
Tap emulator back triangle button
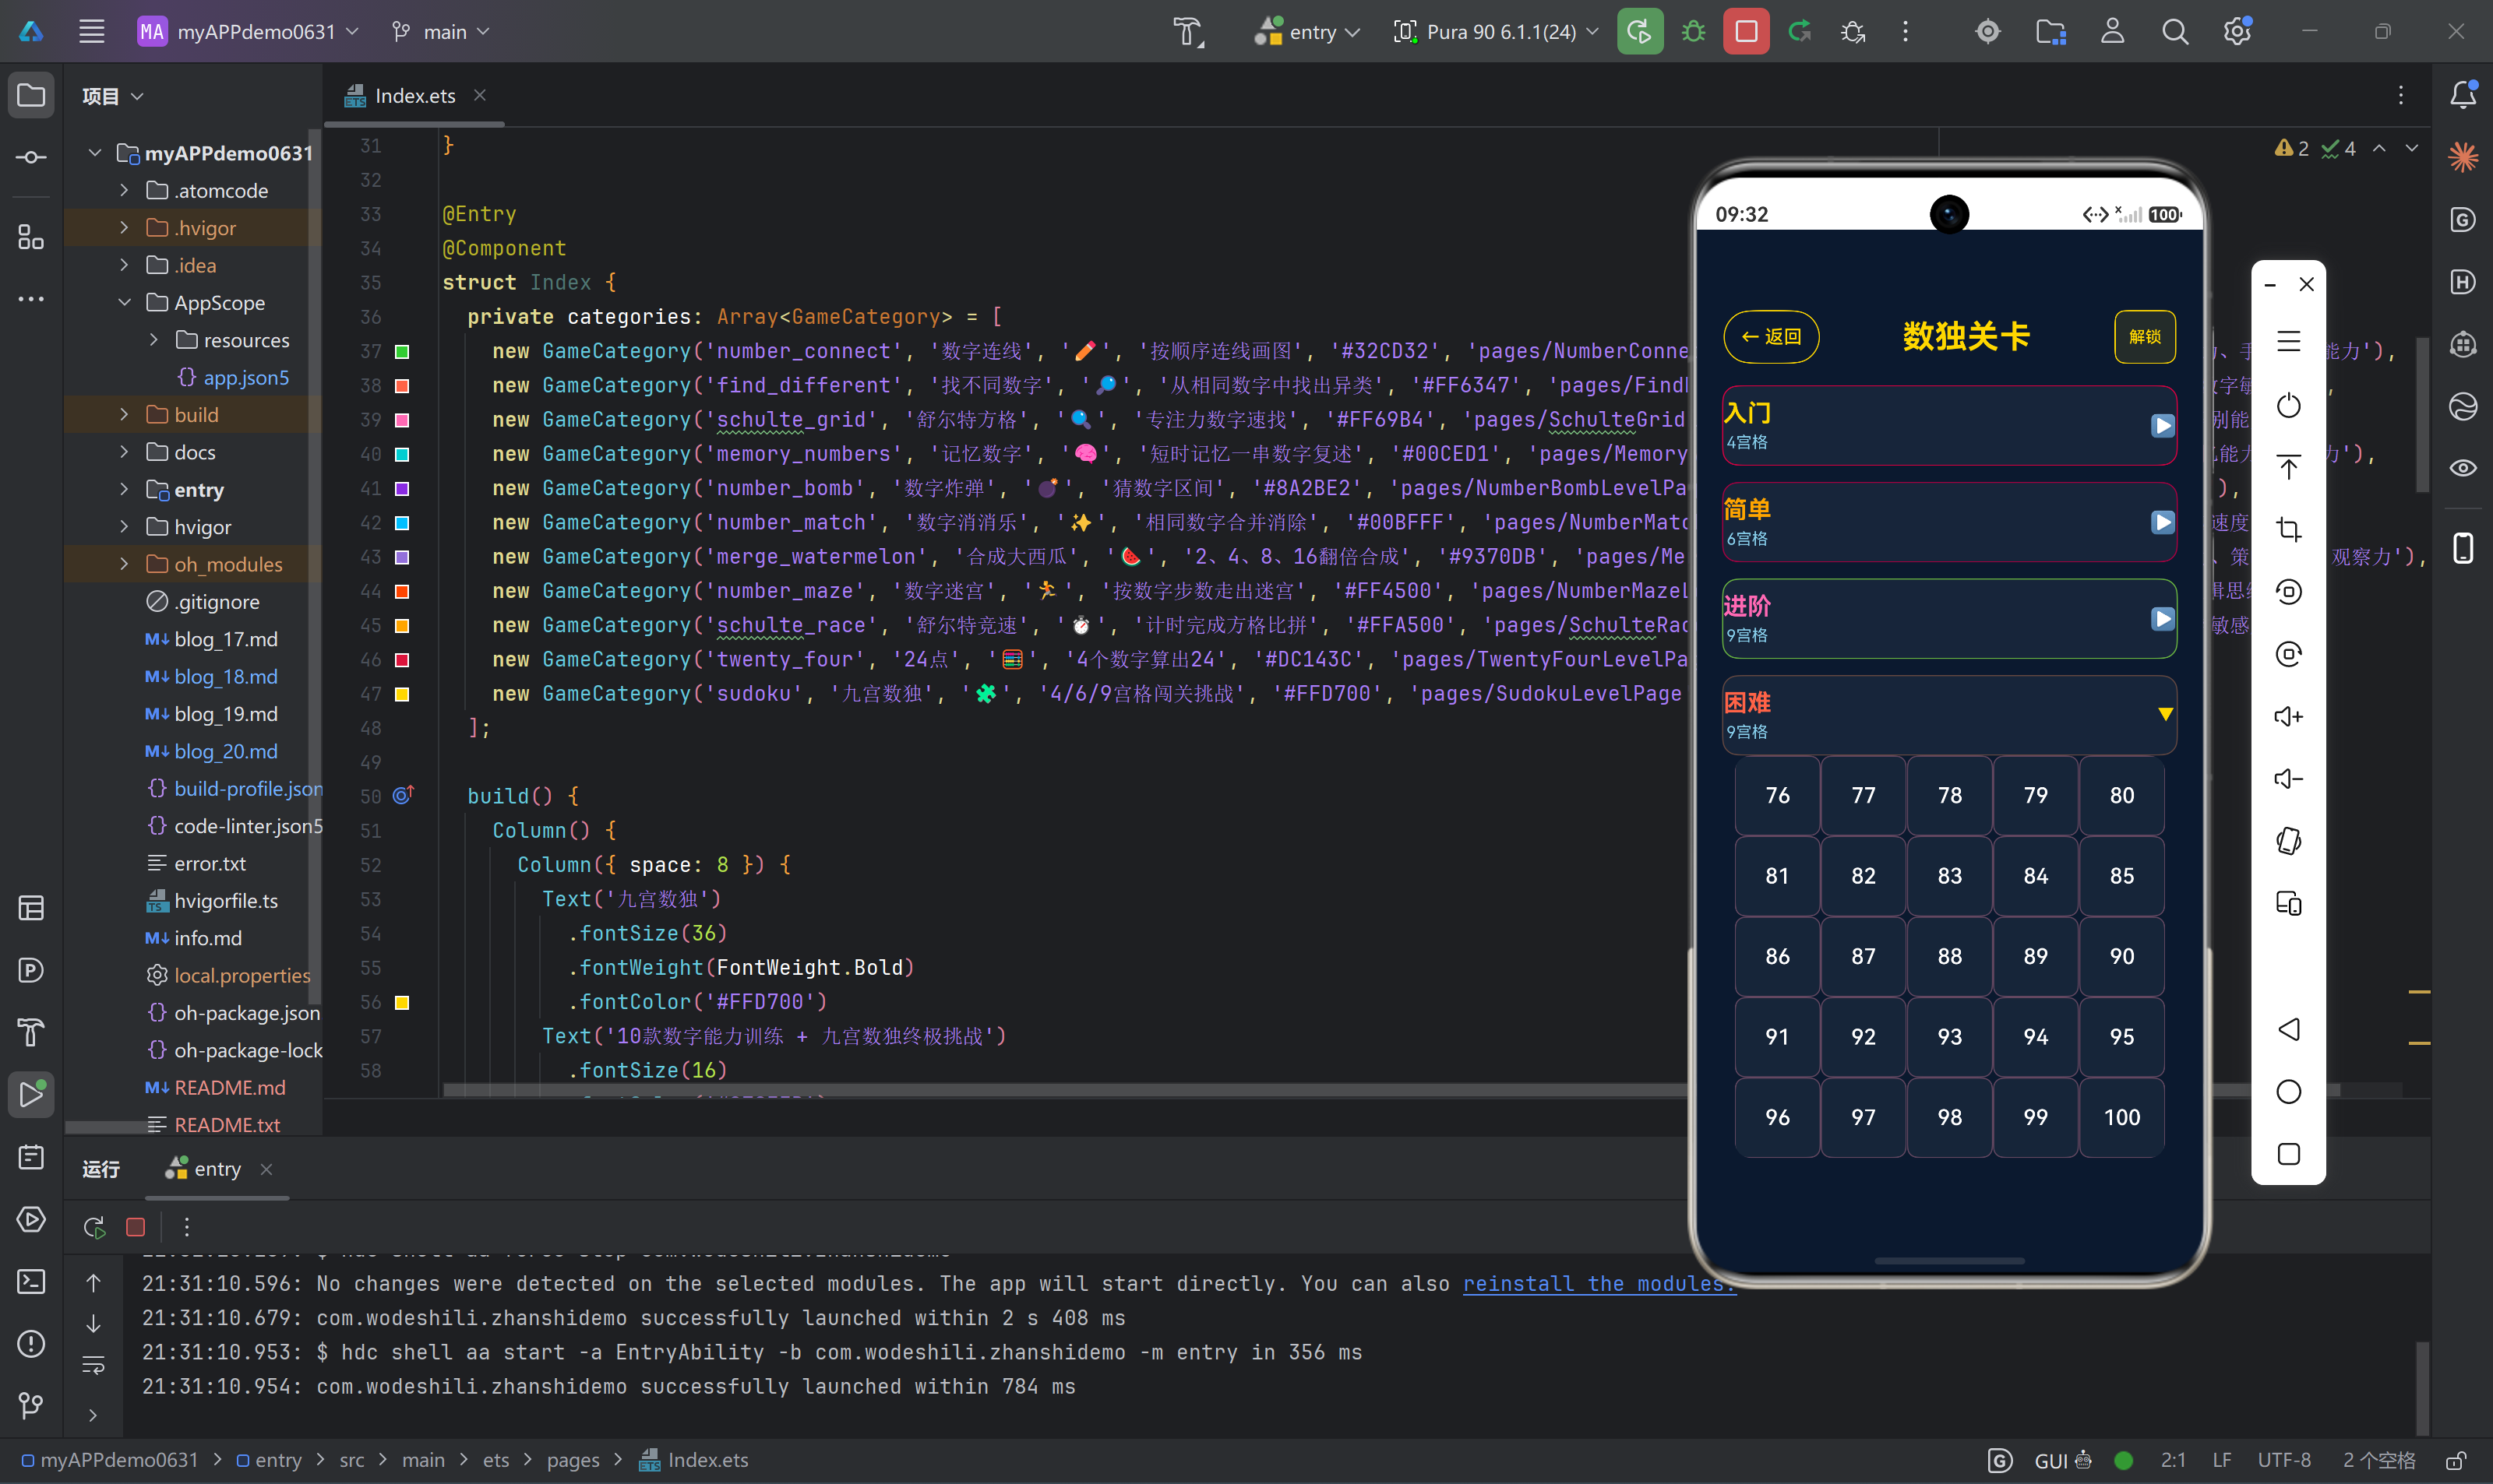[2288, 1029]
